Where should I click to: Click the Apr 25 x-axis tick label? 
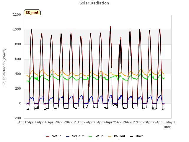112,122
